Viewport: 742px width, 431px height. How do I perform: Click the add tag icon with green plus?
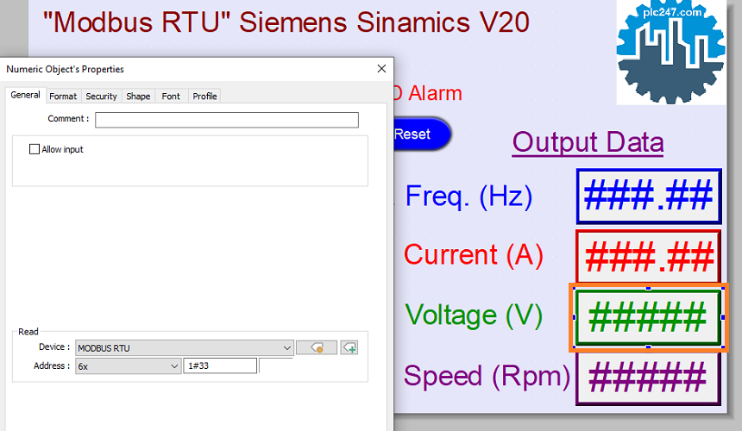[x=349, y=348]
